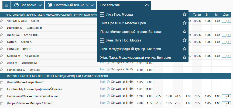Star Лига Про ФНТР. Moscow Open
This screenshot has height=108, width=233.
[184, 23]
